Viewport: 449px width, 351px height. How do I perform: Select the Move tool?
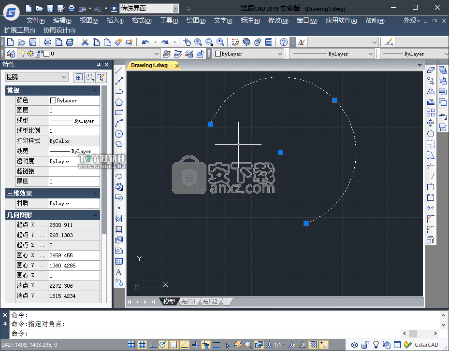(431, 123)
